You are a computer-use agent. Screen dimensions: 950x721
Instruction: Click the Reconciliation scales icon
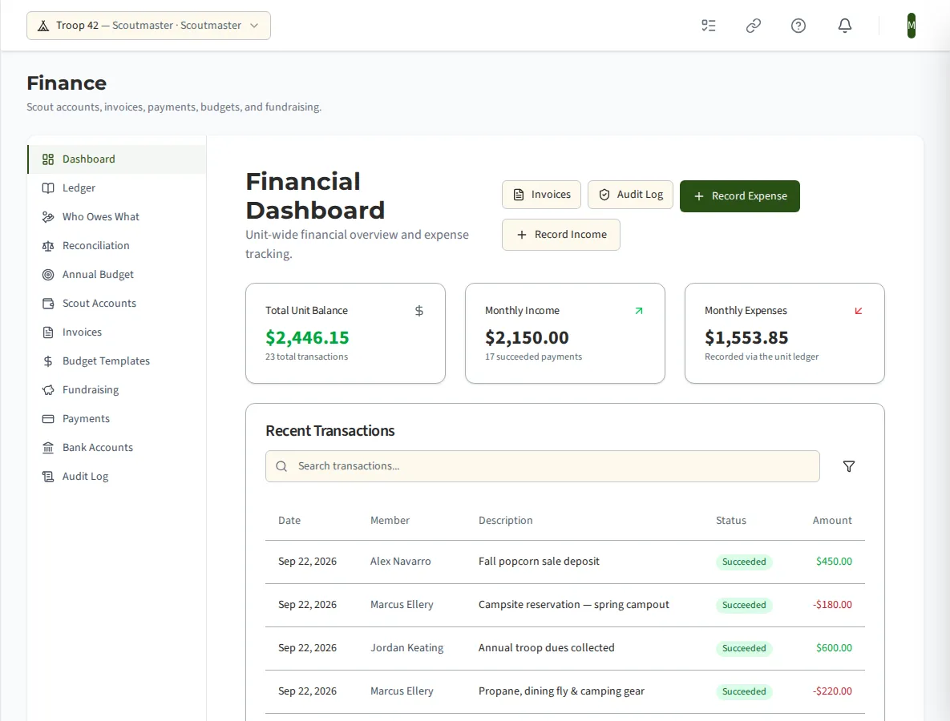(x=48, y=246)
